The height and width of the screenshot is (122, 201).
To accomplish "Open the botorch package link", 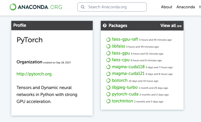I will click(x=120, y=81).
